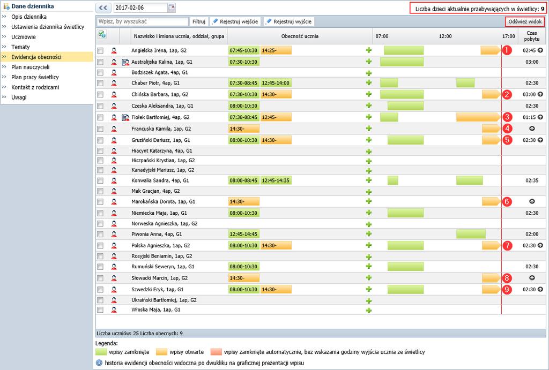Open Opis dziennika menu item
Image resolution: width=549 pixels, height=370 pixels.
pos(29,17)
